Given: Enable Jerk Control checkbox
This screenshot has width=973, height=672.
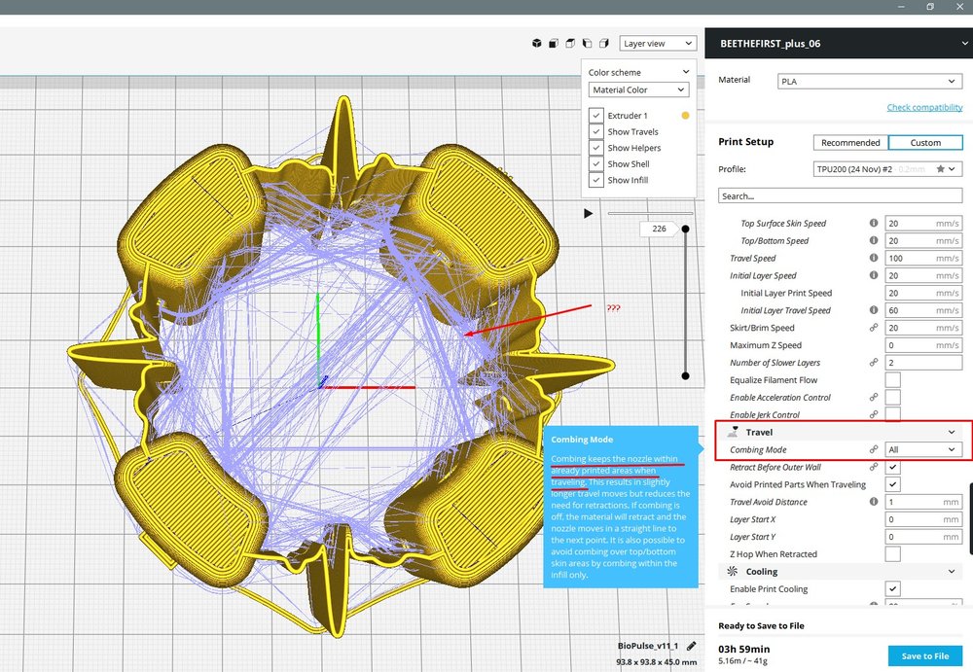Looking at the screenshot, I should (x=892, y=414).
